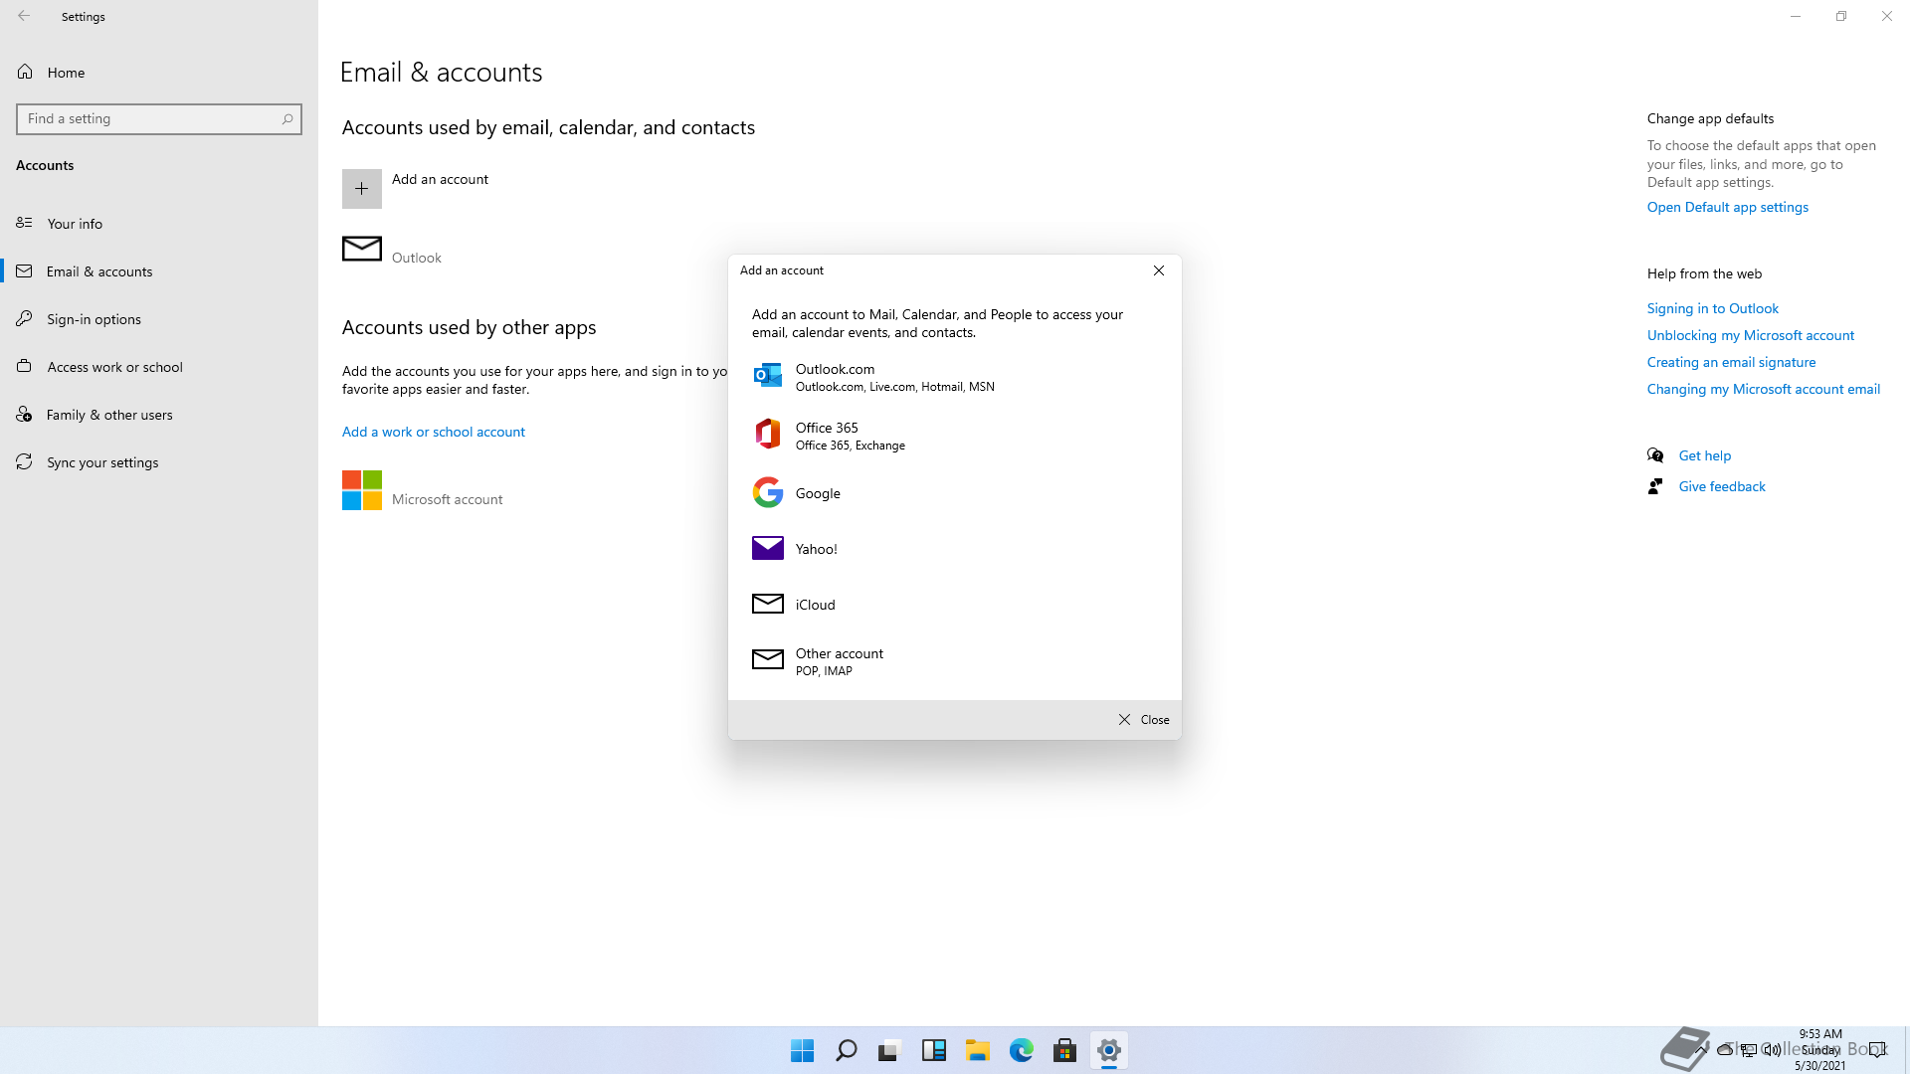This screenshot has height=1074, width=1910.
Task: Click the Get help link
Action: 1705,455
